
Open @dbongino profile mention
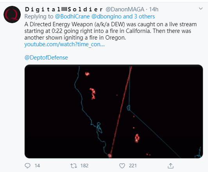pyautogui.click(x=106, y=16)
